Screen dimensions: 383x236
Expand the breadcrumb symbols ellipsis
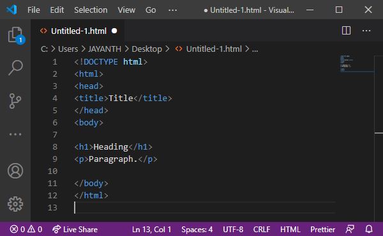tap(255, 50)
